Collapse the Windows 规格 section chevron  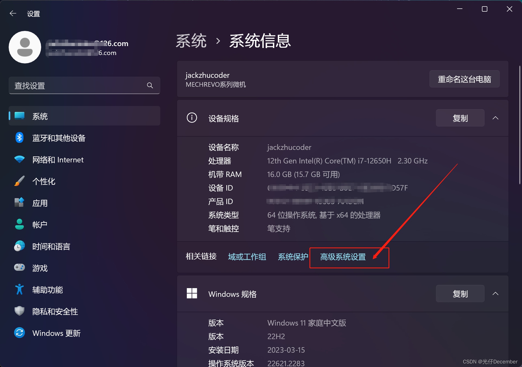[x=495, y=294]
